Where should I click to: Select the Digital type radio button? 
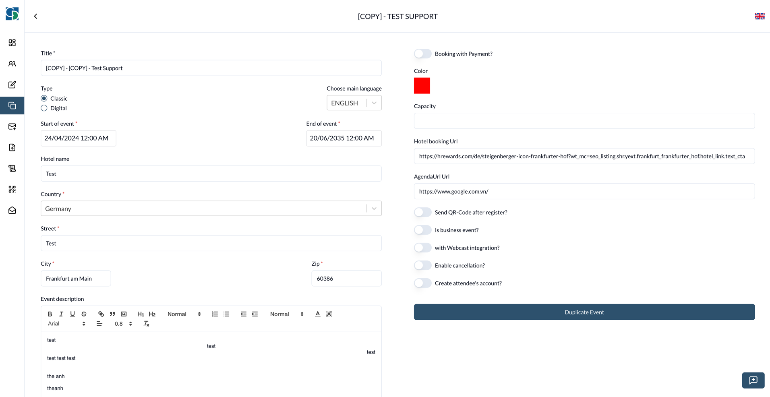point(44,108)
